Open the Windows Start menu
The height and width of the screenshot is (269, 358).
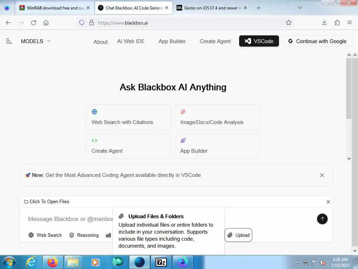9,262
